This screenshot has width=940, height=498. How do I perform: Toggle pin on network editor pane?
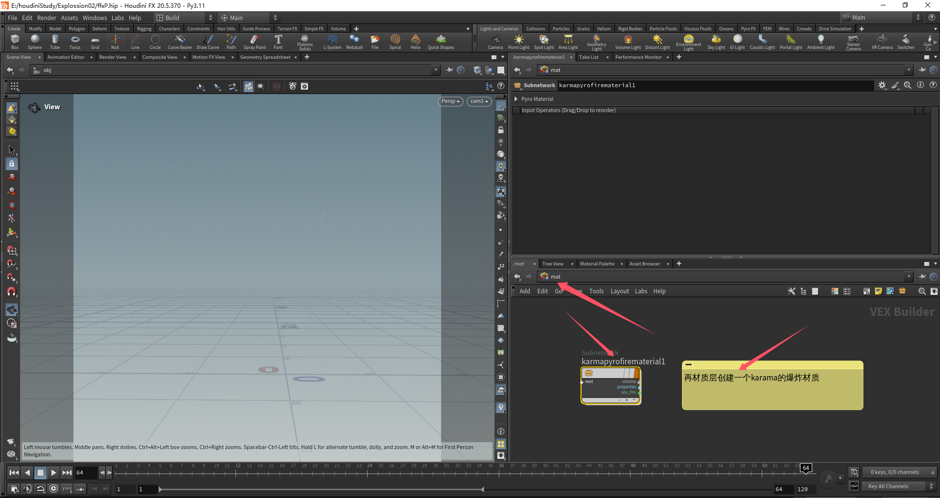tap(922, 277)
